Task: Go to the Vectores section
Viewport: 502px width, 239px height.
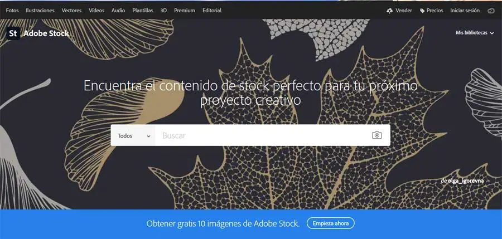Action: coord(72,11)
